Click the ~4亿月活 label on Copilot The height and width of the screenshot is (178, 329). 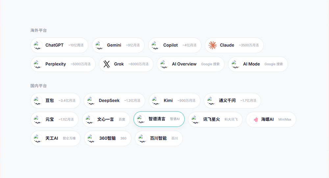pyautogui.click(x=189, y=45)
